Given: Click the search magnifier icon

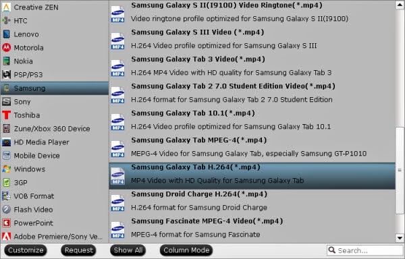Looking at the screenshot, I should coord(332,250).
